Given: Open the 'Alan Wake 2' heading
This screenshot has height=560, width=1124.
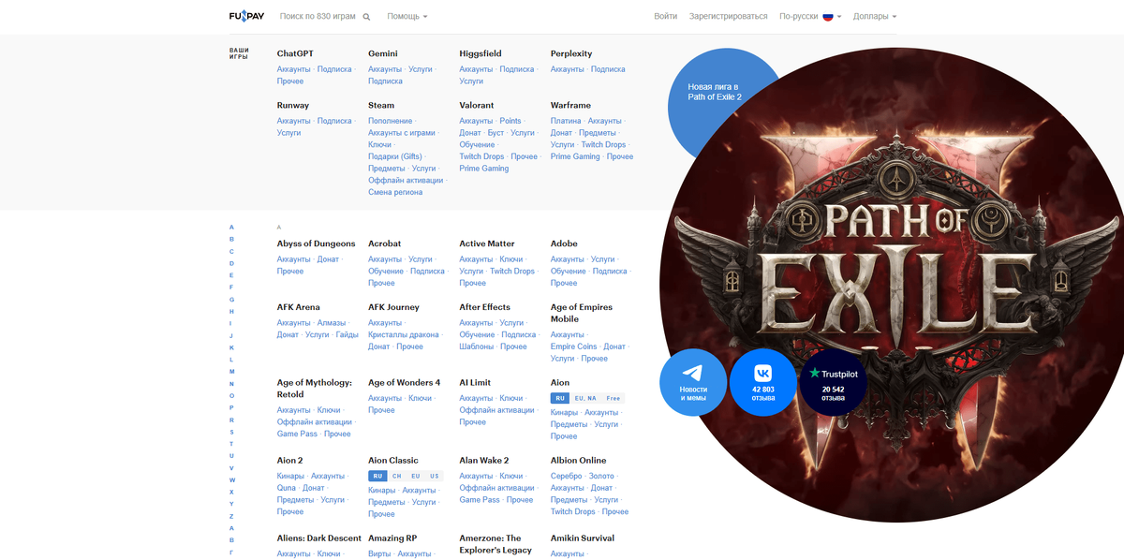Looking at the screenshot, I should (x=484, y=460).
